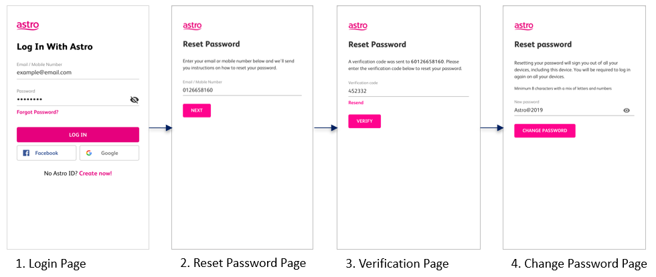Screen dimensions: 656x277
Task: Click the Create now! link
Action: point(95,173)
